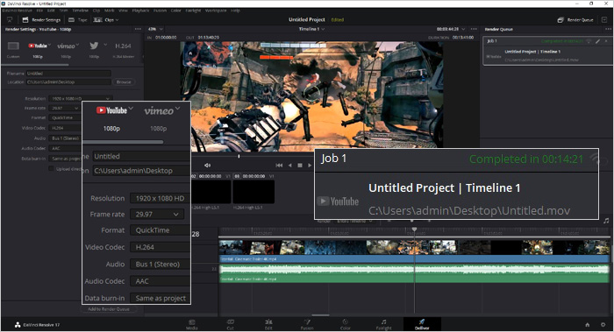Screen dimensions: 614x332
Task: Click the viewer volume speaker icon
Action: coord(207,166)
